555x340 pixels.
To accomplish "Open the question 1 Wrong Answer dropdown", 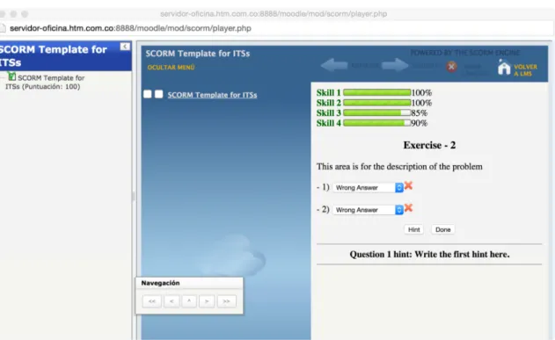I will [x=368, y=188].
